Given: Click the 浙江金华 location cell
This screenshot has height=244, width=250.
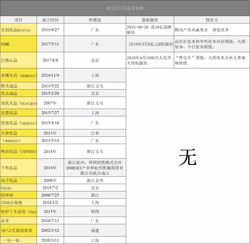Looking at the screenshot, I should (x=95, y=180).
